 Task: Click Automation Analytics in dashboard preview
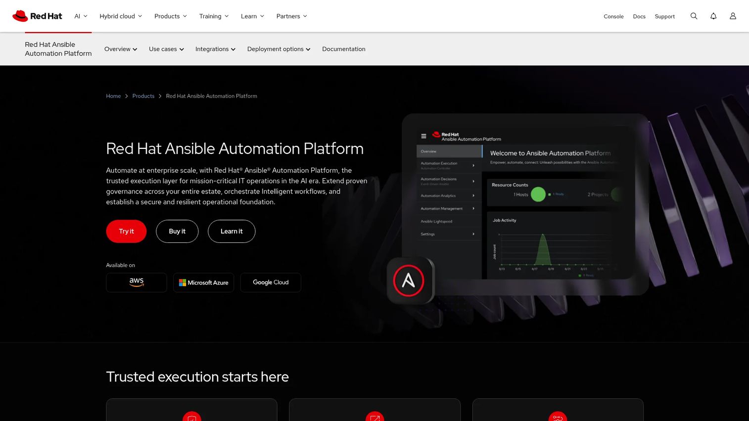click(x=449, y=195)
